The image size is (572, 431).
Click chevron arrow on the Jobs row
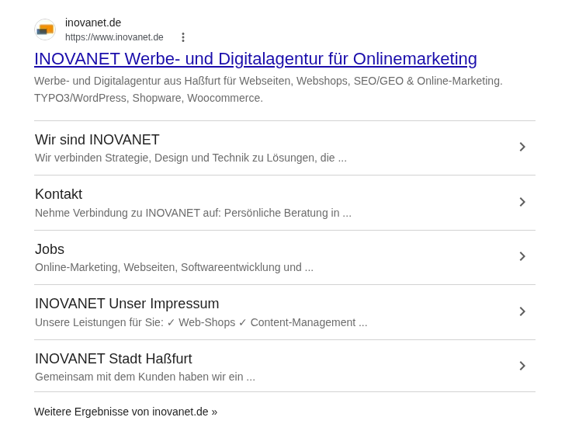[522, 256]
